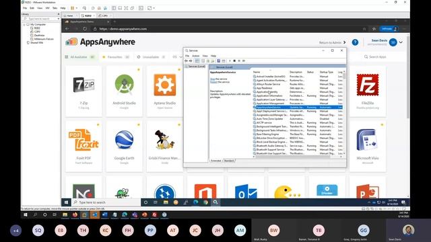
Task: Select the highlighted AppsAnywhereService row
Action: coord(298,108)
